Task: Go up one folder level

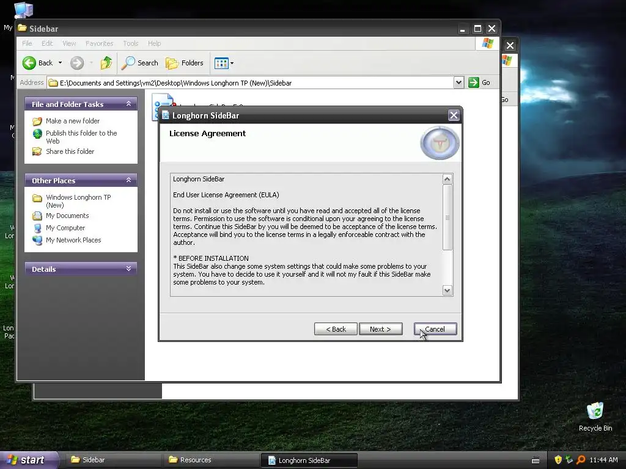Action: tap(106, 63)
